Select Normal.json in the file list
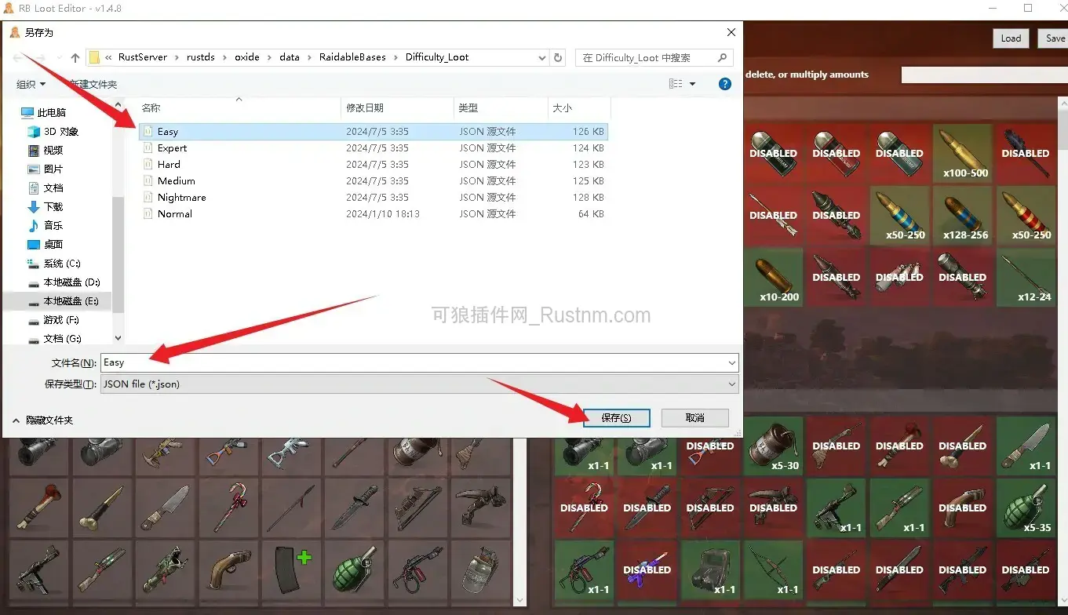Screen dimensions: 1068x615 [x=174, y=213]
